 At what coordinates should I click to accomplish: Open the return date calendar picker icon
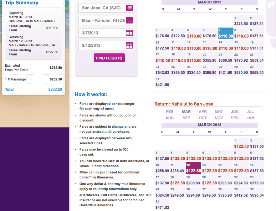click(129, 45)
